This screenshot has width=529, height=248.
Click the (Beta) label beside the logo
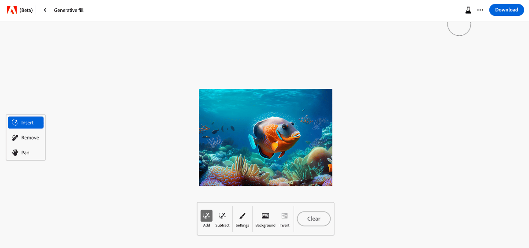pos(26,10)
